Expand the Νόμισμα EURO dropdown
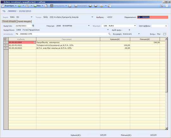Viewport: 171px width, 138px height. click(135, 26)
